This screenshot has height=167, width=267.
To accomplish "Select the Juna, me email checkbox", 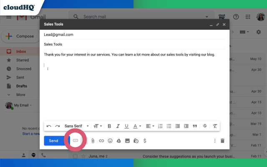I will point(75,156).
